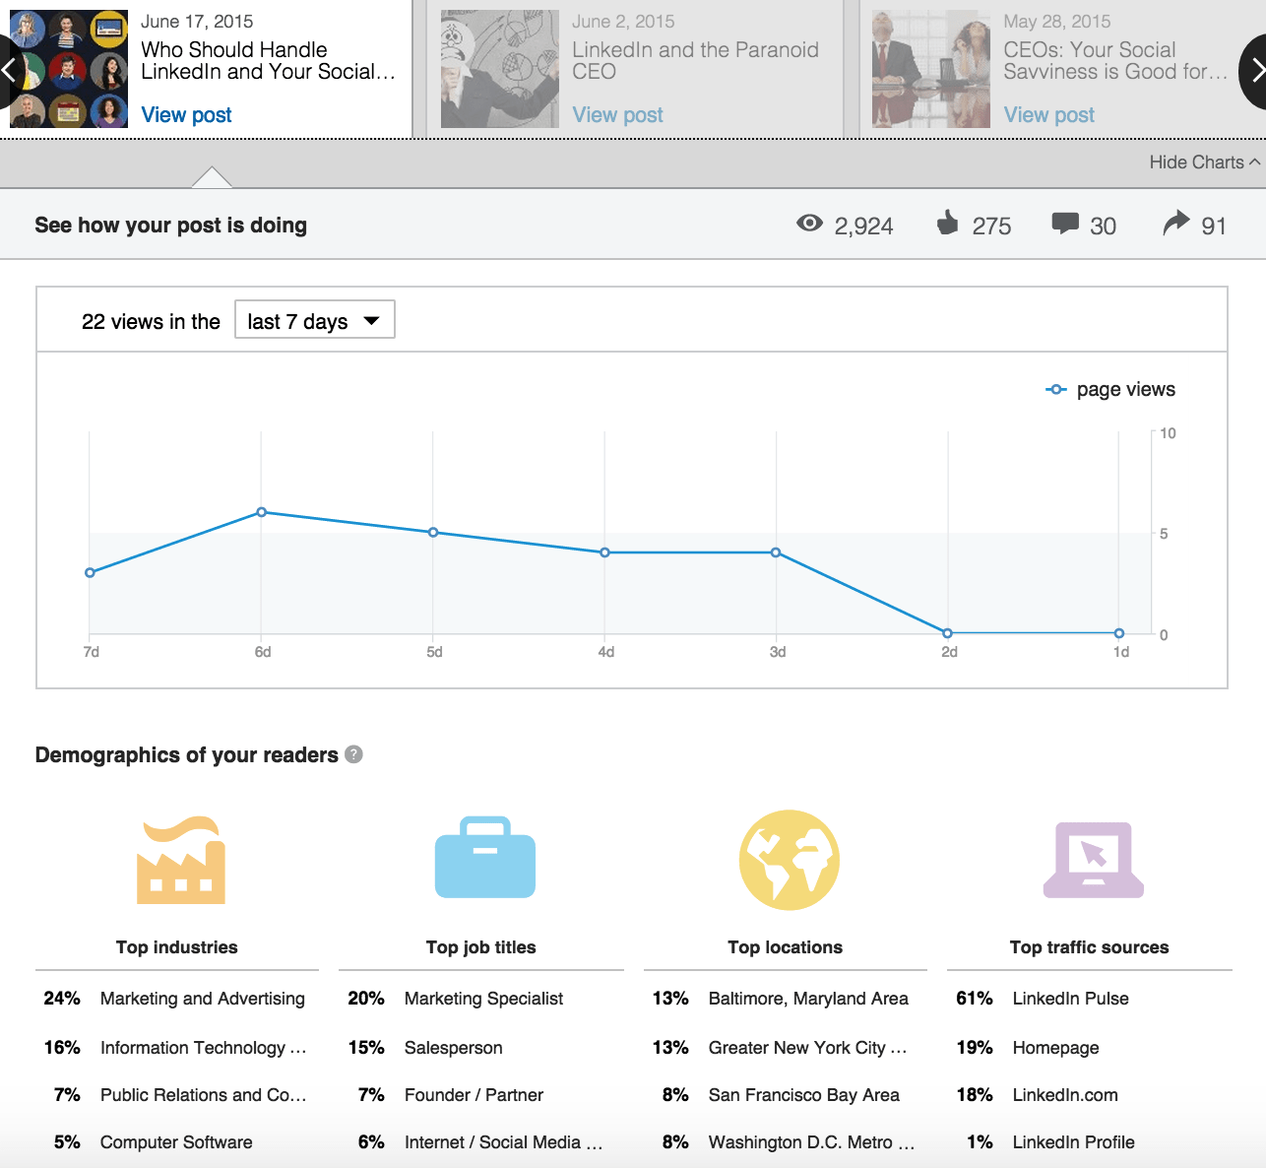Open the last 7 days dropdown
The image size is (1266, 1168).
[x=315, y=320]
